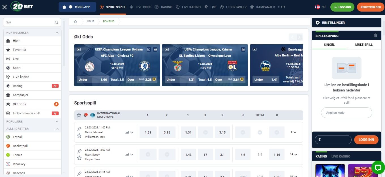The height and width of the screenshot is (177, 385).
Task: Select Ishockey from all sports
Action: click(32, 164)
